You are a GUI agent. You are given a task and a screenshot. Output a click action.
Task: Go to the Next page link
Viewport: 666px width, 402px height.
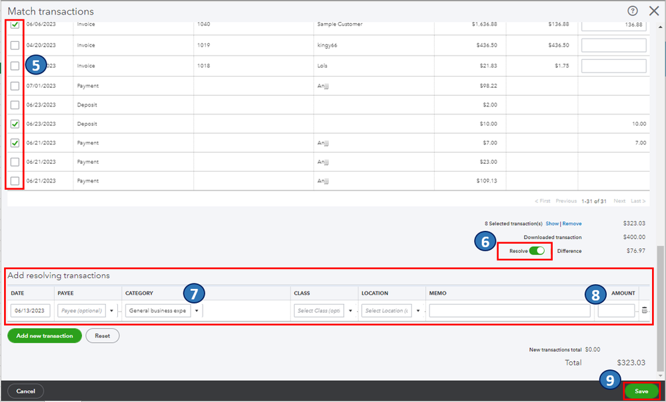coord(620,201)
